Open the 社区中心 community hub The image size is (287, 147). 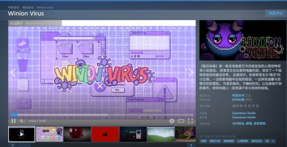pyautogui.click(x=276, y=13)
